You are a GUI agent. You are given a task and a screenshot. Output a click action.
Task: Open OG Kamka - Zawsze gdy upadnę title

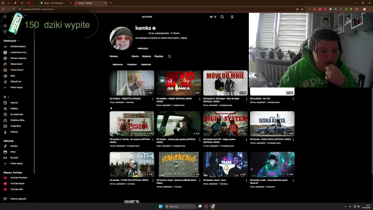[176, 141]
